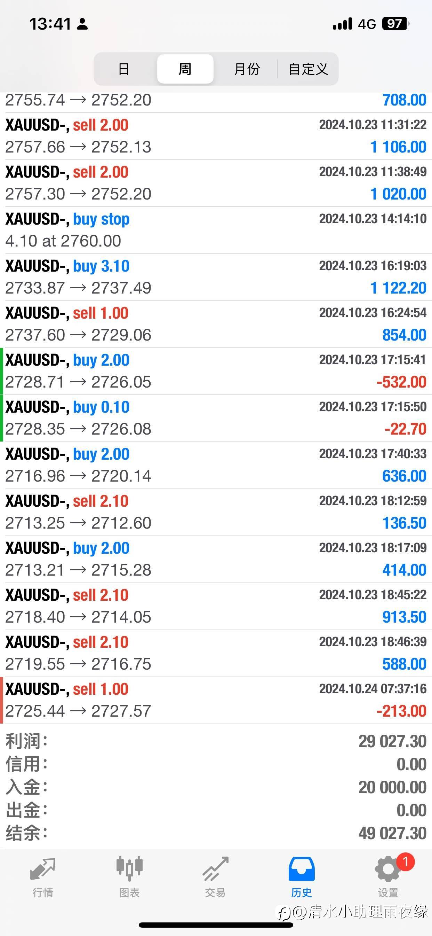The height and width of the screenshot is (936, 432).
Task: Open Settings (设置) gear icon
Action: [x=388, y=870]
